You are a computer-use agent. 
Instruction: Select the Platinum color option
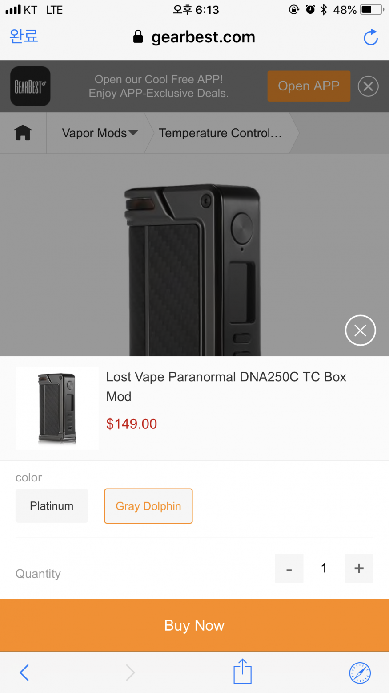[52, 506]
